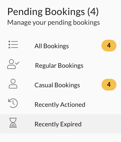Screen dimensions: 121x142
Task: Show the Recently Actioned text entry
Action: coord(60,105)
